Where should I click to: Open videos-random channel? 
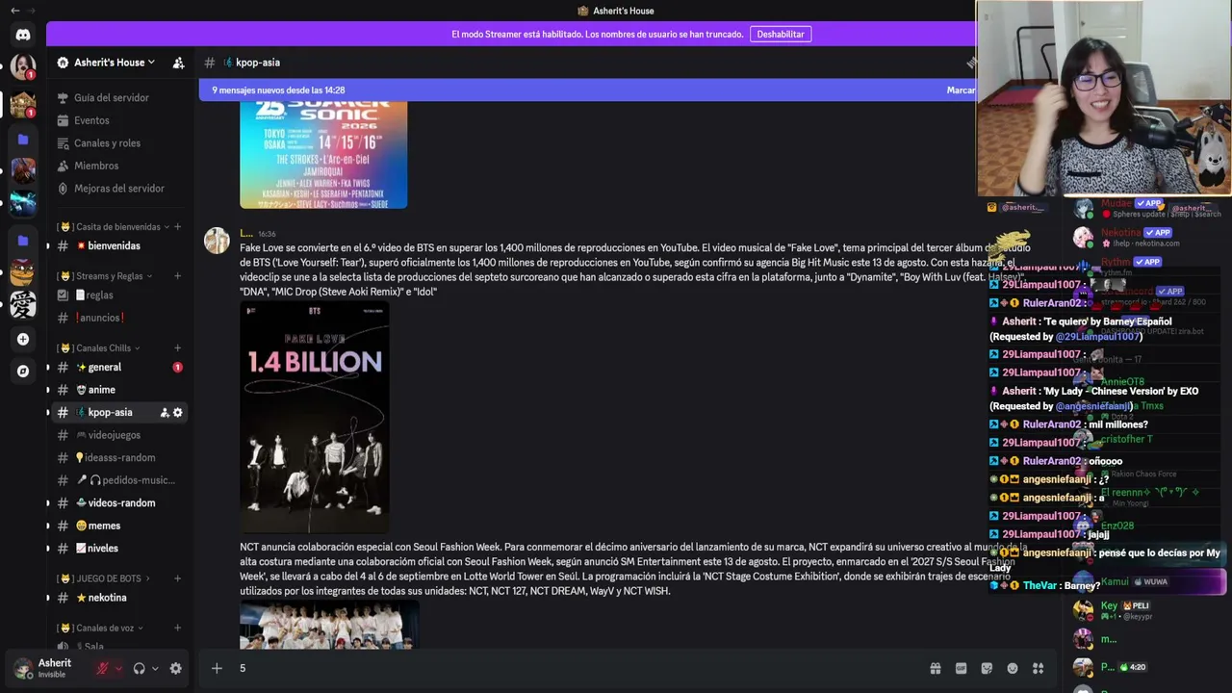click(120, 502)
